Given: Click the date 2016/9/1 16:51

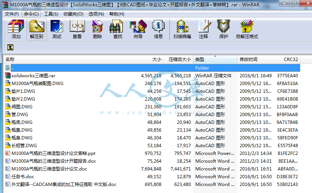Looking at the screenshot, I should [256, 169].
